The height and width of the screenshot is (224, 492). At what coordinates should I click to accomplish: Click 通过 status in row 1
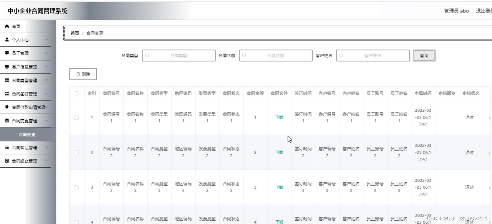[x=469, y=117]
